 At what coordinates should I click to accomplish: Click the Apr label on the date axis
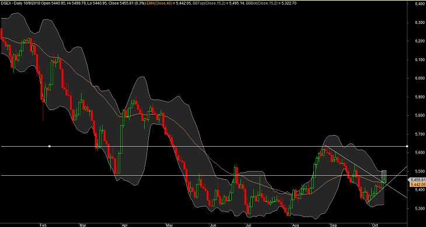(125, 225)
